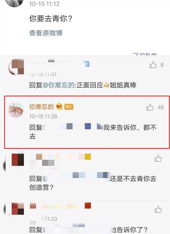The image size is (170, 234).
Task: Tap the post text 你要去青你？
Action: 51,19
